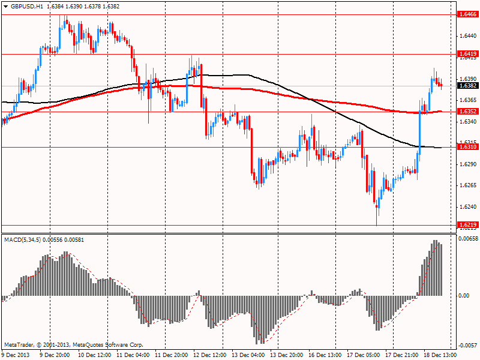Click the 1.6440 price axis value

coord(469,36)
